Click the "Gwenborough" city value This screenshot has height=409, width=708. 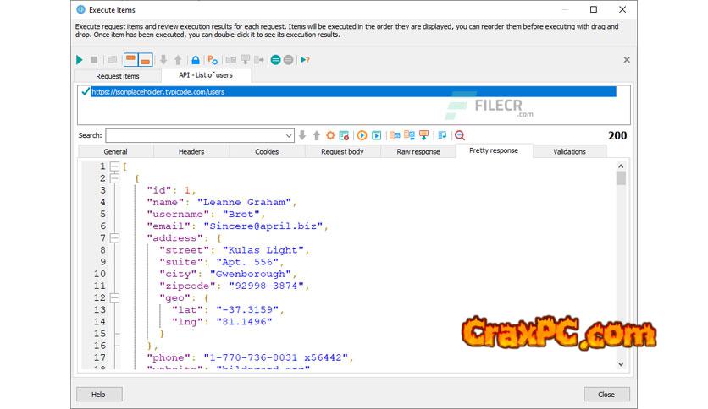point(251,274)
